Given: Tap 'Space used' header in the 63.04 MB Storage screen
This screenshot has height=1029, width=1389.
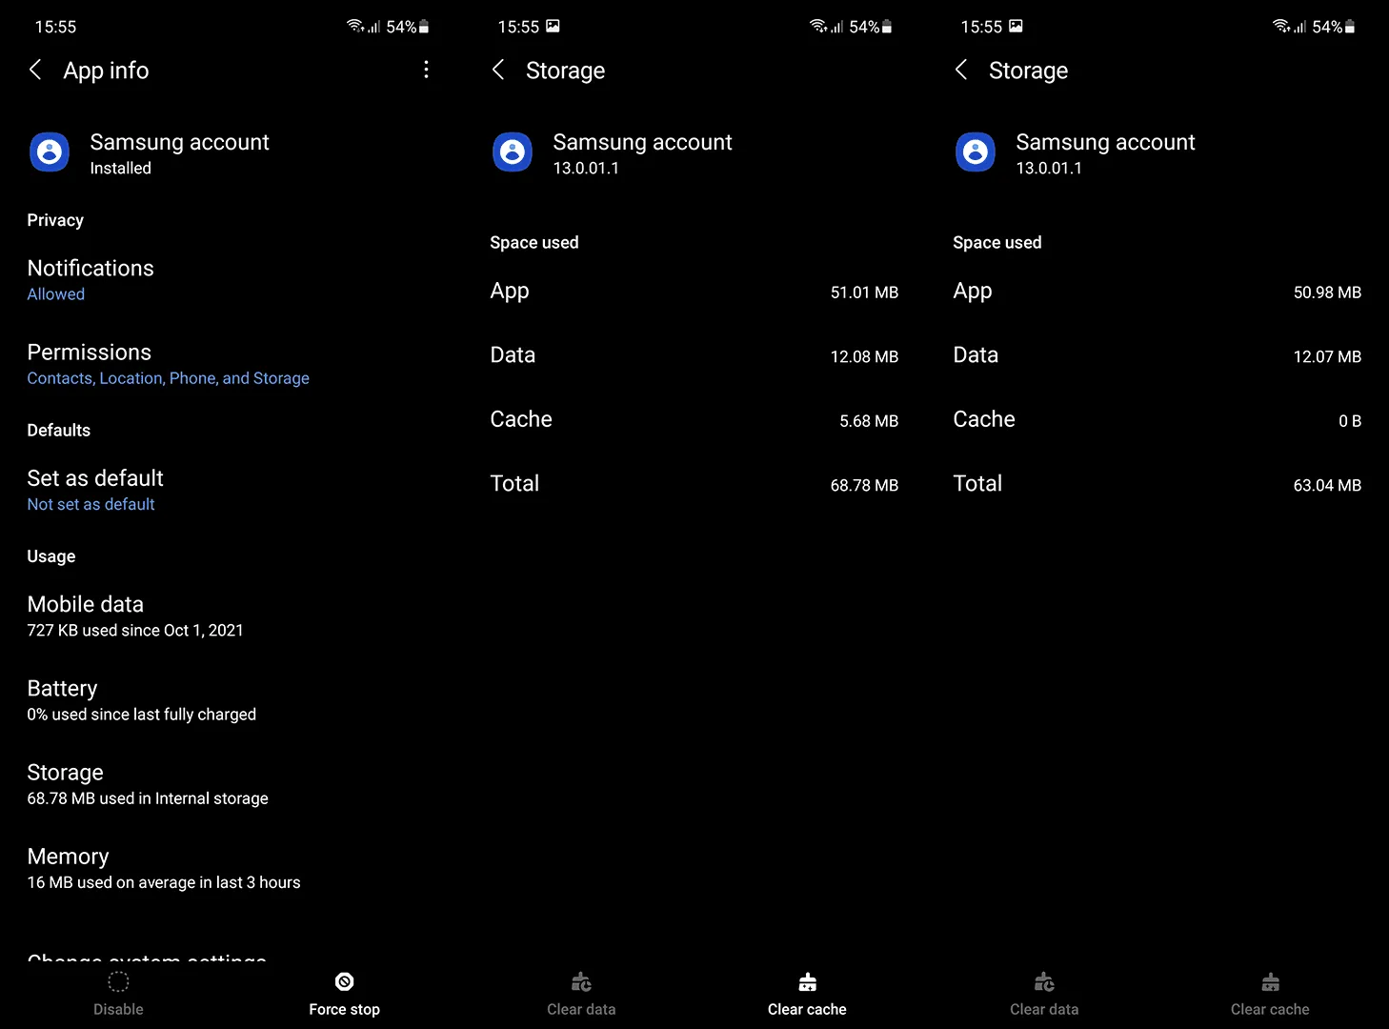Looking at the screenshot, I should (x=997, y=243).
